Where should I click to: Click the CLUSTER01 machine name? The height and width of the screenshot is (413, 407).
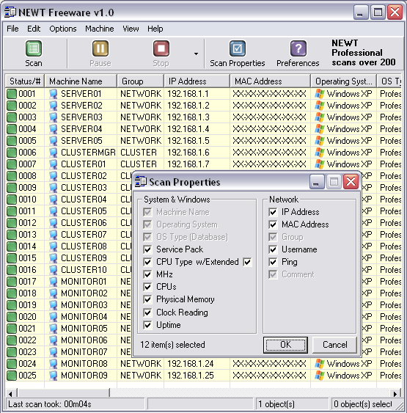(x=83, y=164)
